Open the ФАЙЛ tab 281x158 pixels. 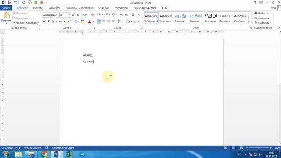coord(6,8)
